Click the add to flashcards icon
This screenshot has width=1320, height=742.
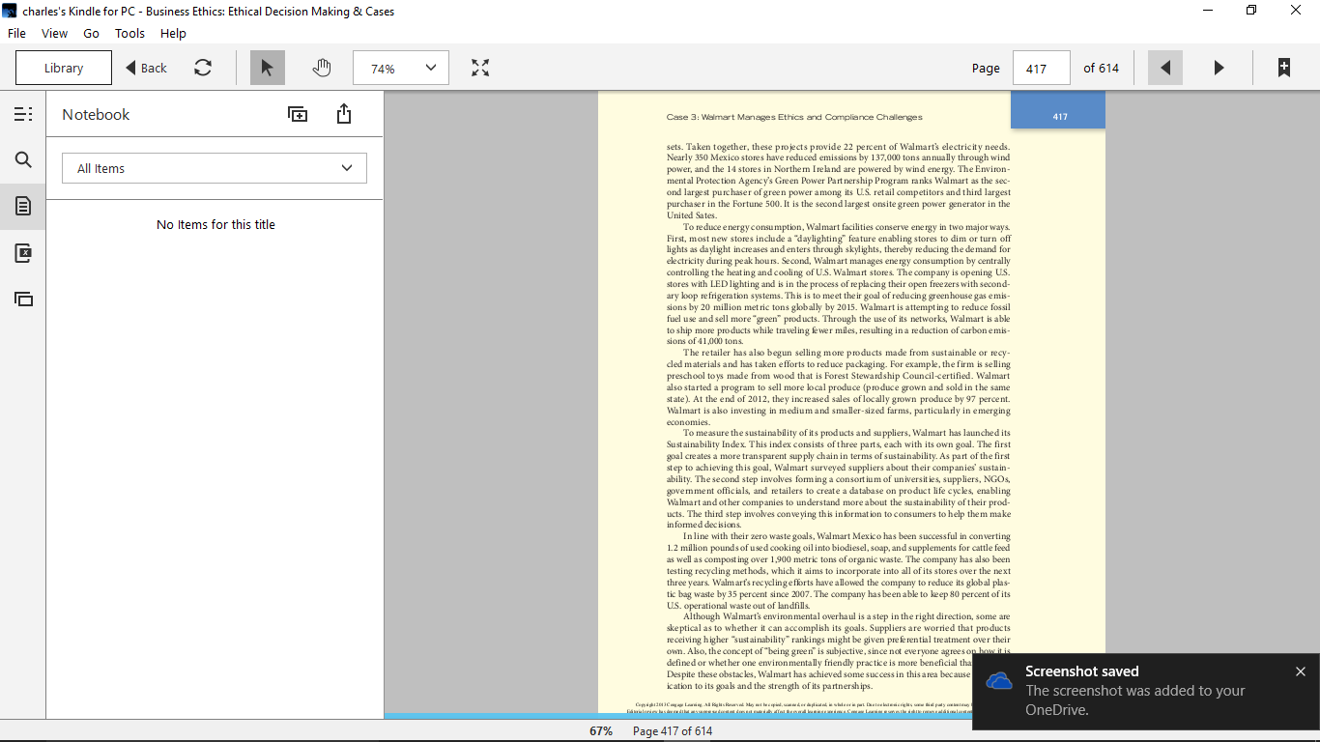[x=298, y=114]
